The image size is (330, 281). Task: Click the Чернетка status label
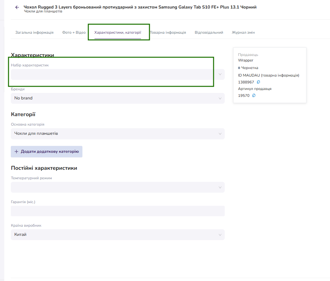tap(250, 68)
